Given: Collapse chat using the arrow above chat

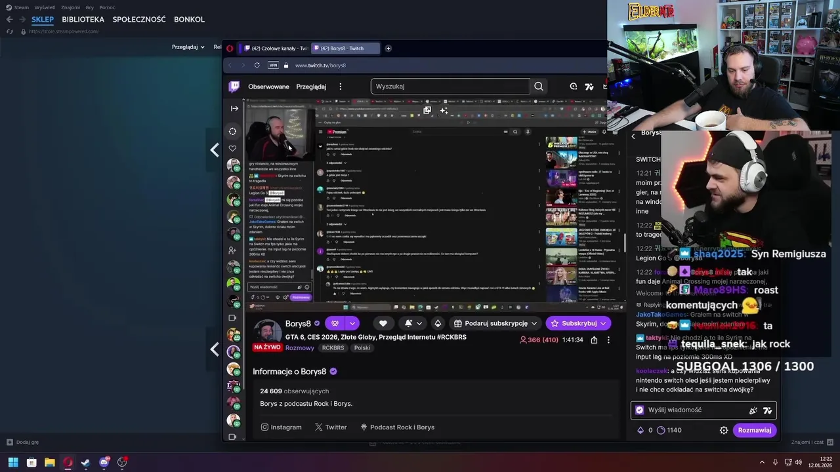Looking at the screenshot, I should coord(633,136).
